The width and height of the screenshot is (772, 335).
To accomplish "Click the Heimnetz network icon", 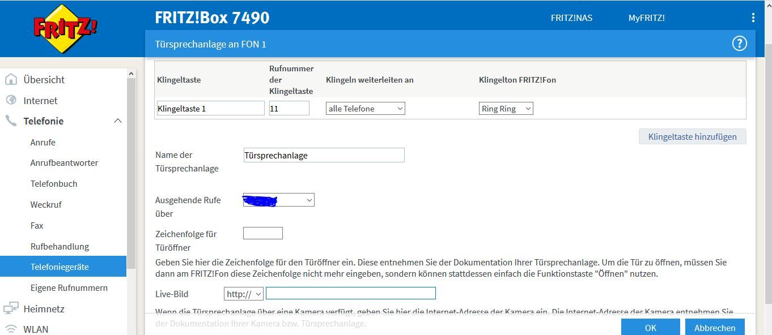I will (x=11, y=308).
